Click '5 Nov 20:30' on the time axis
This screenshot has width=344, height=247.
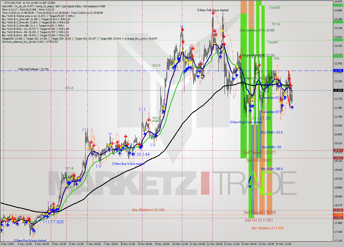coord(59,244)
